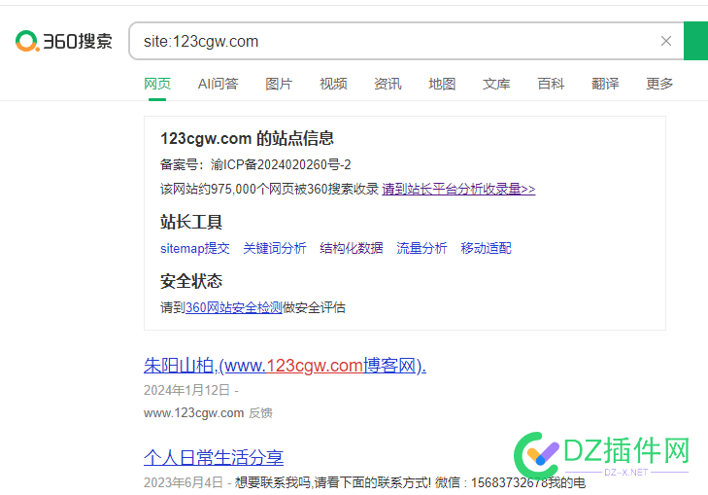
Task: Click the 站长工具 heading
Action: (x=191, y=222)
